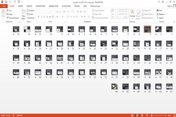Viewport: 176px width, 117px height.
Task: Click the zoom slider handle
Action: (x=152, y=116)
